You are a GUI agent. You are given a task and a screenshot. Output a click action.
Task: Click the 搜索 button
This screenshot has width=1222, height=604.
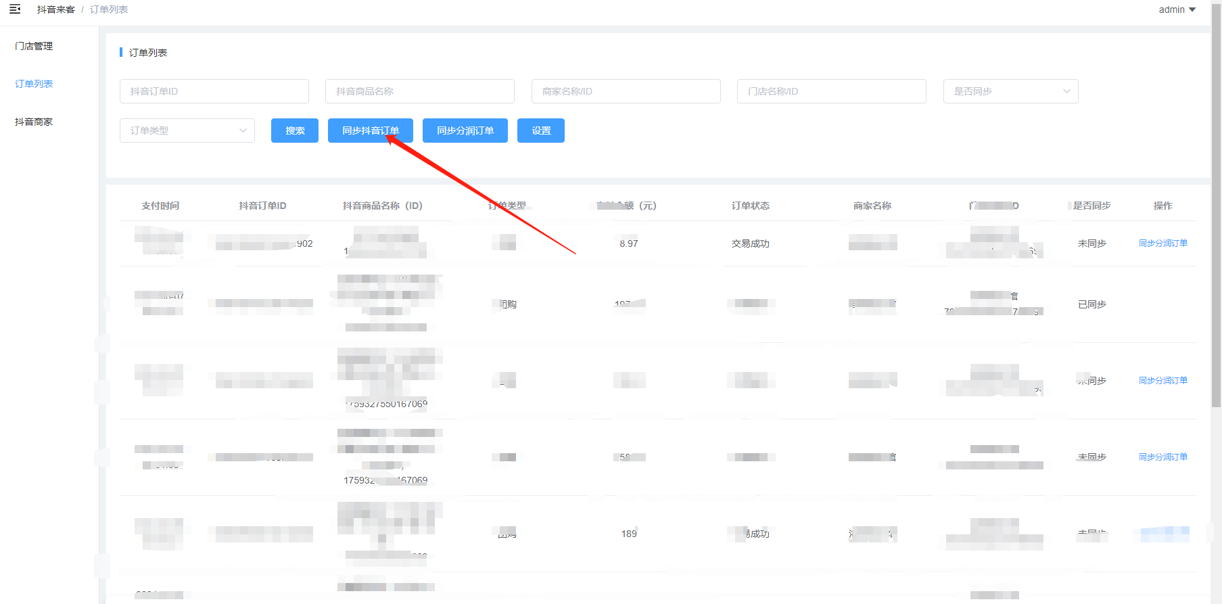click(x=295, y=131)
